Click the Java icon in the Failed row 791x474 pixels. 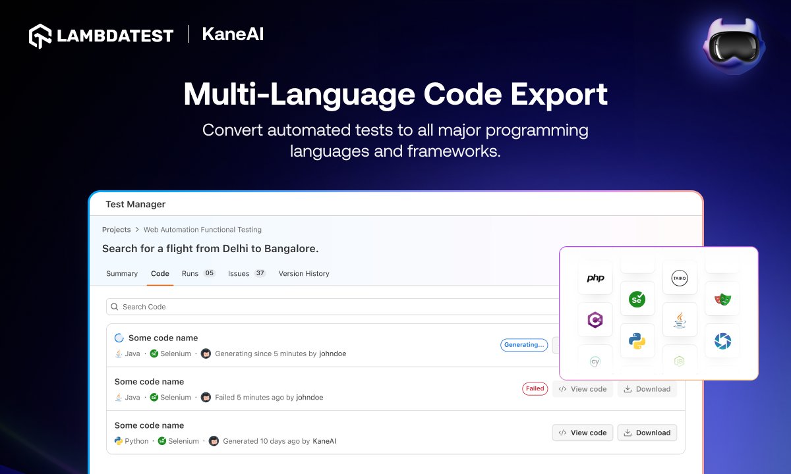119,397
